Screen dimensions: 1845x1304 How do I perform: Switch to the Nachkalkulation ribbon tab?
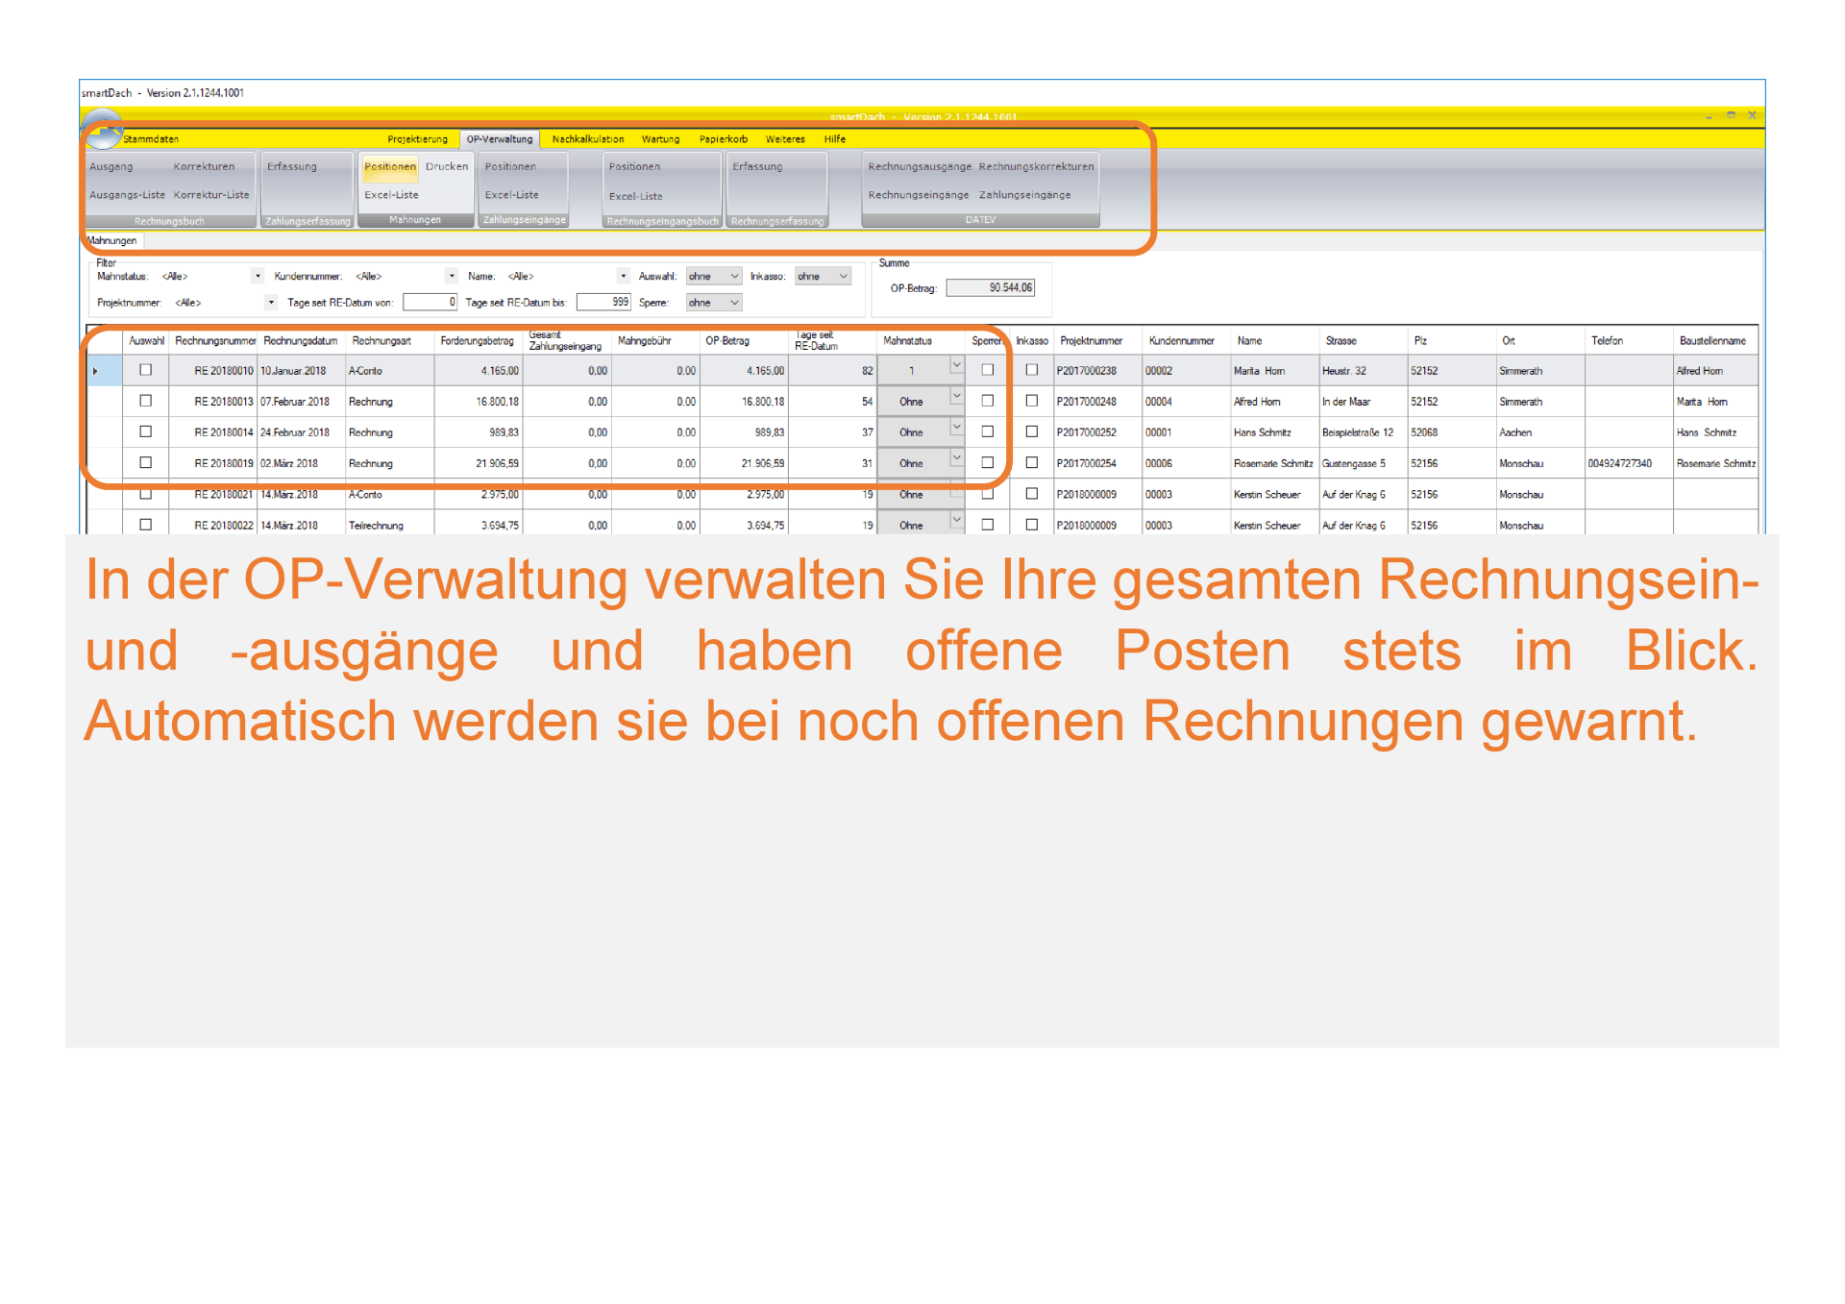(x=587, y=139)
